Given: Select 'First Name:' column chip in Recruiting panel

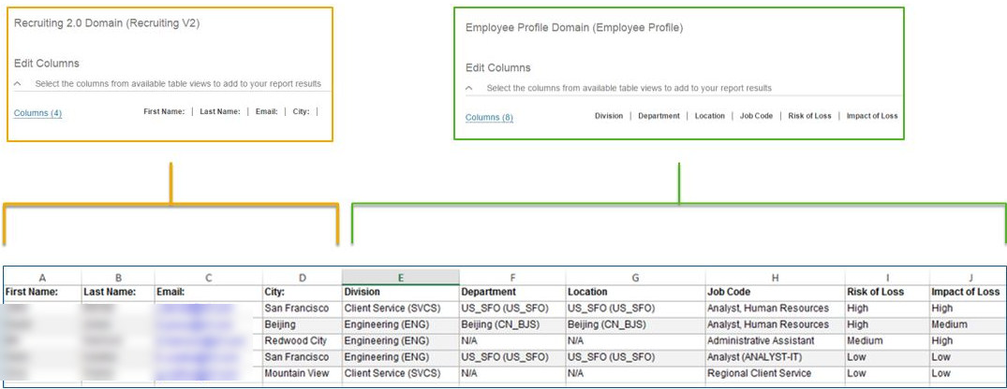Looking at the screenshot, I should [164, 111].
